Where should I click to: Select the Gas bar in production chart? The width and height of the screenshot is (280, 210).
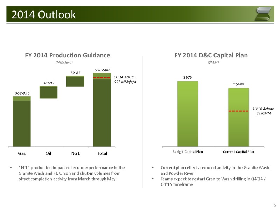22,121
